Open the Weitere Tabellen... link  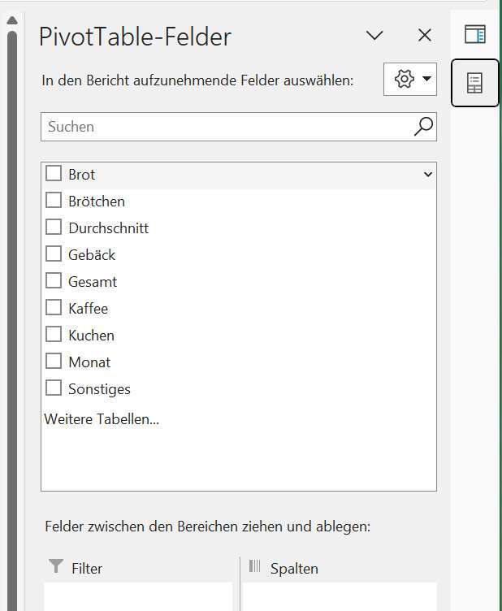point(102,419)
